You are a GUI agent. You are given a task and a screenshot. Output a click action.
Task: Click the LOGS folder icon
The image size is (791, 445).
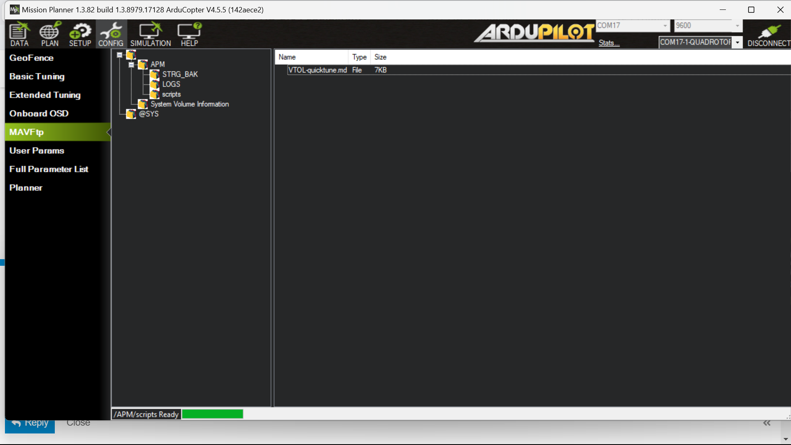point(154,84)
